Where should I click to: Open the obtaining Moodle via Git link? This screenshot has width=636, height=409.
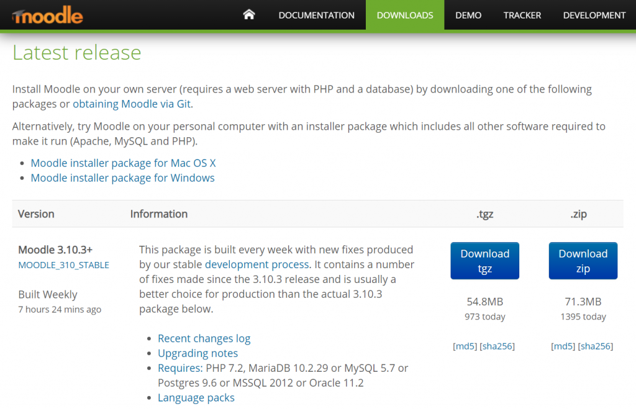(x=132, y=104)
